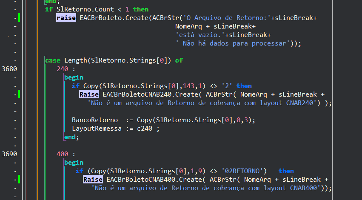The width and height of the screenshot is (362, 200).
Task: Click string 'O Arquivo de Retorno:'
Action: tap(227, 18)
